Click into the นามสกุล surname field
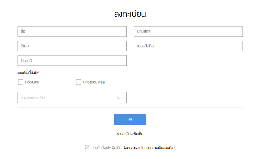The width and height of the screenshot is (259, 159). click(188, 31)
